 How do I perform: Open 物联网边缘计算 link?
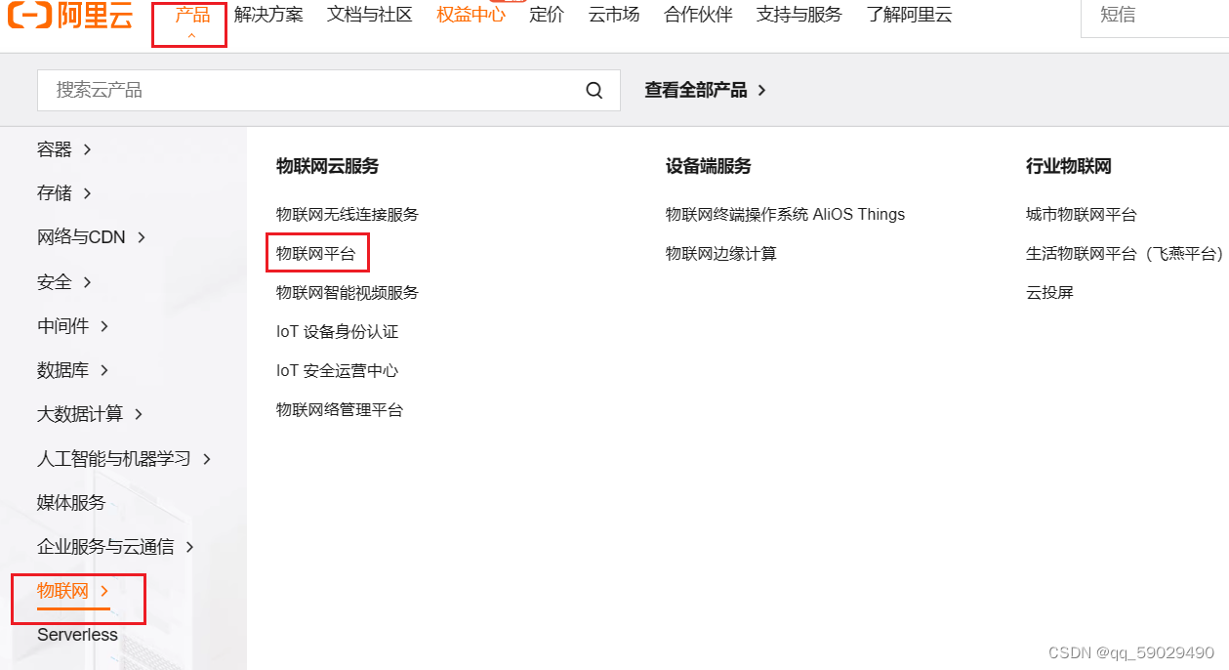721,253
